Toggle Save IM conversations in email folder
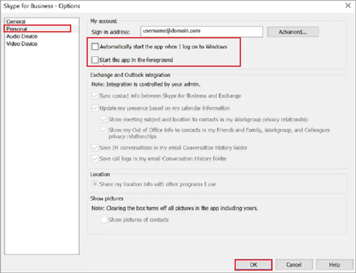The image size is (356, 273). (x=95, y=148)
